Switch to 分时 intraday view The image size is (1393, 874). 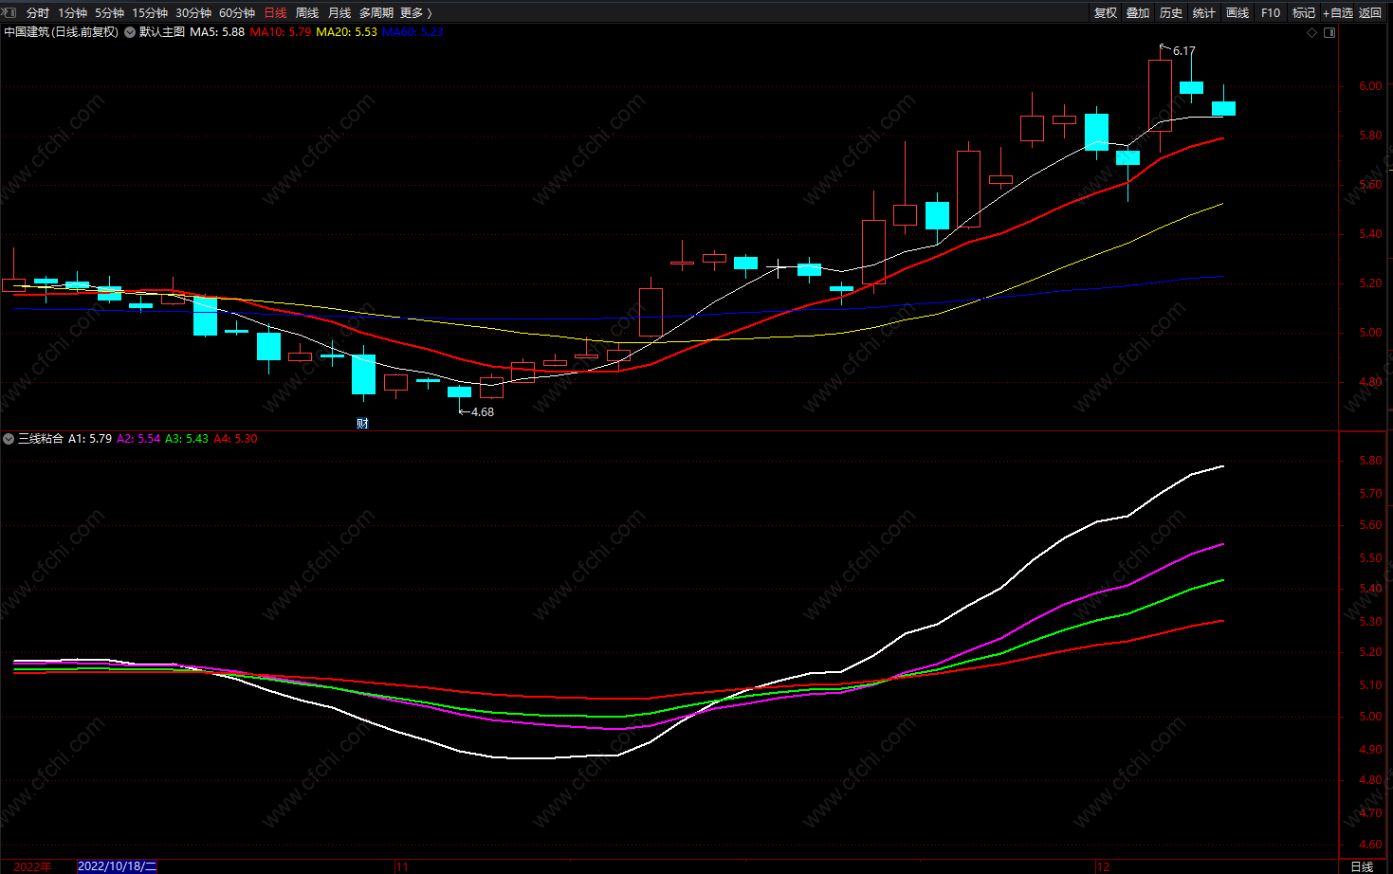38,12
